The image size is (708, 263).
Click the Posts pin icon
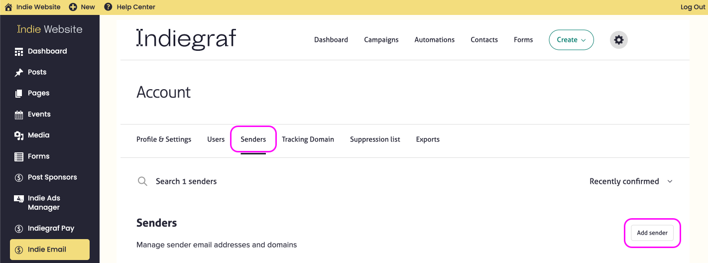click(19, 73)
